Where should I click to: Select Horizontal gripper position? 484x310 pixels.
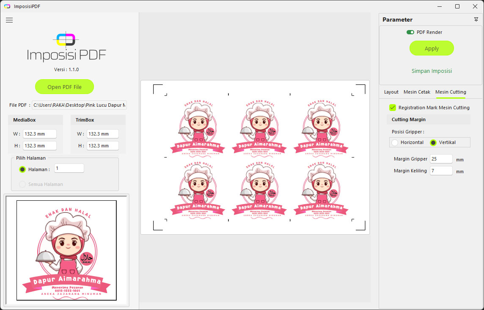pyautogui.click(x=395, y=143)
